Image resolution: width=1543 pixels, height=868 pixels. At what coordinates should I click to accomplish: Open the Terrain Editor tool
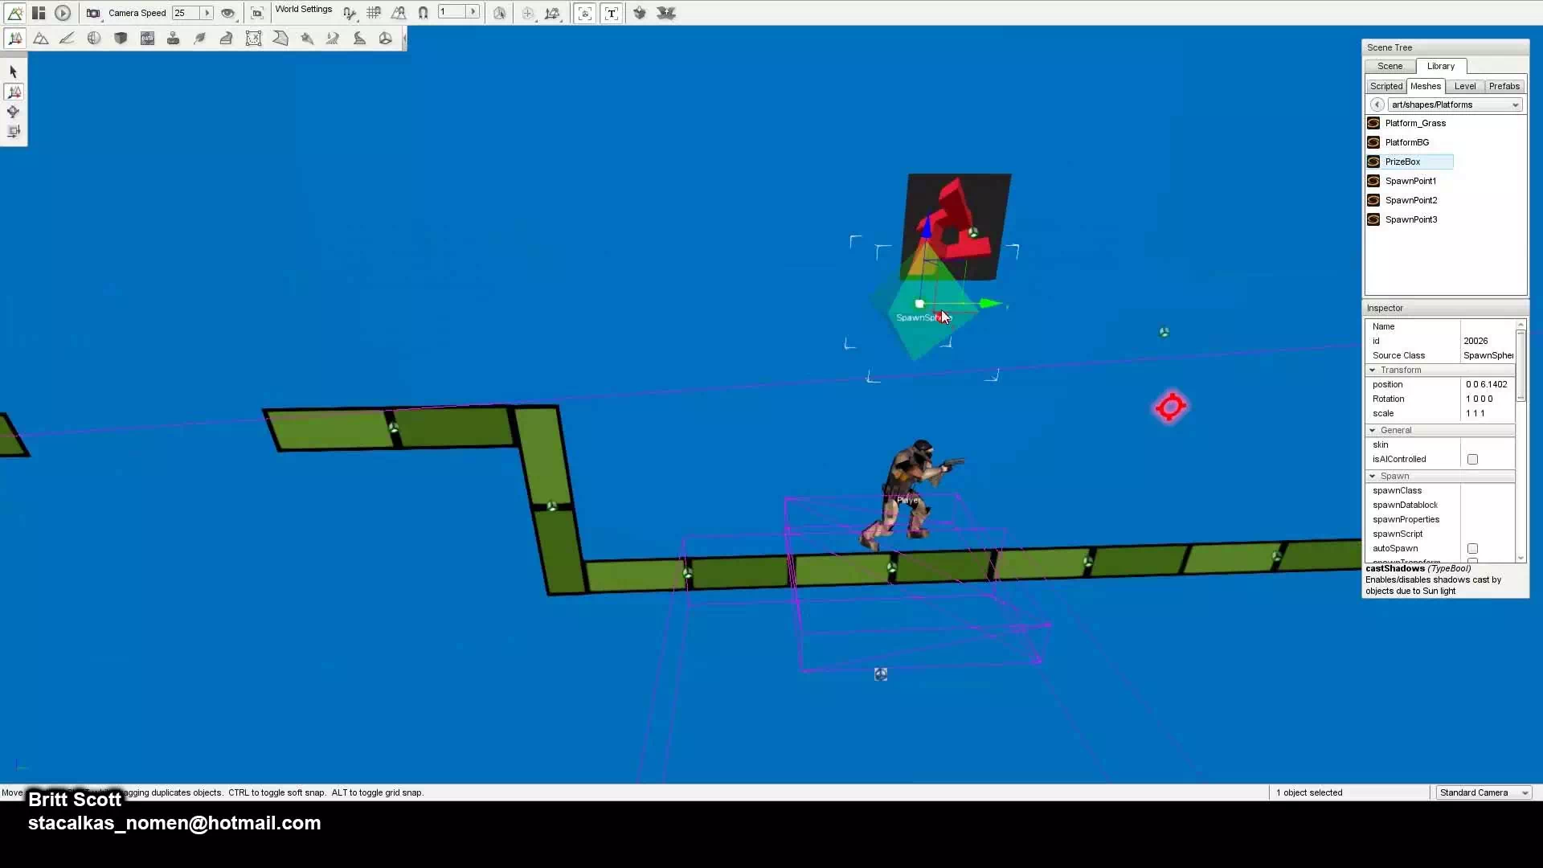(41, 39)
